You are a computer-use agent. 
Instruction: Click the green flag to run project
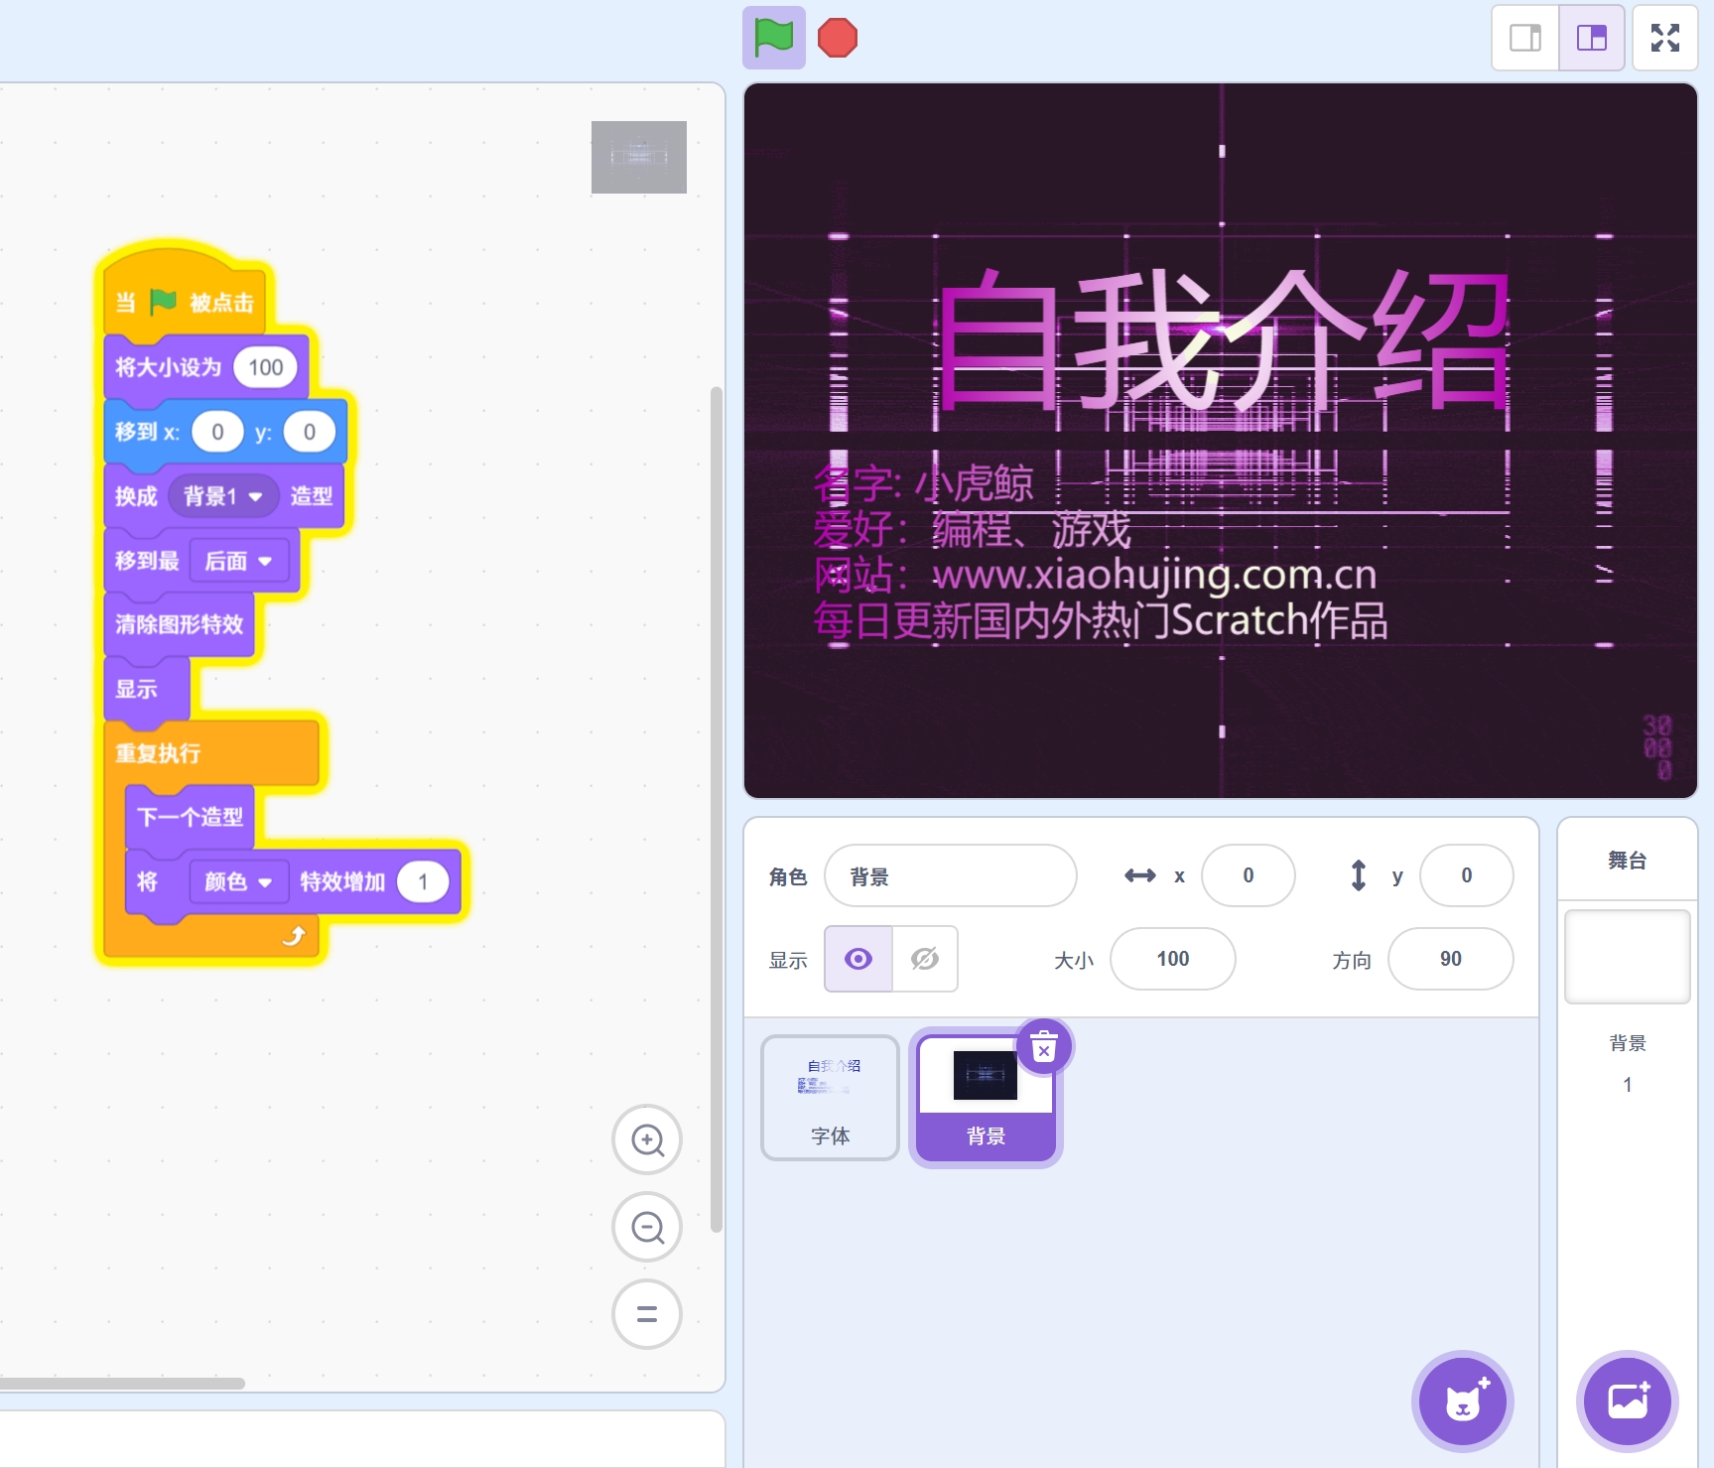pos(773,38)
